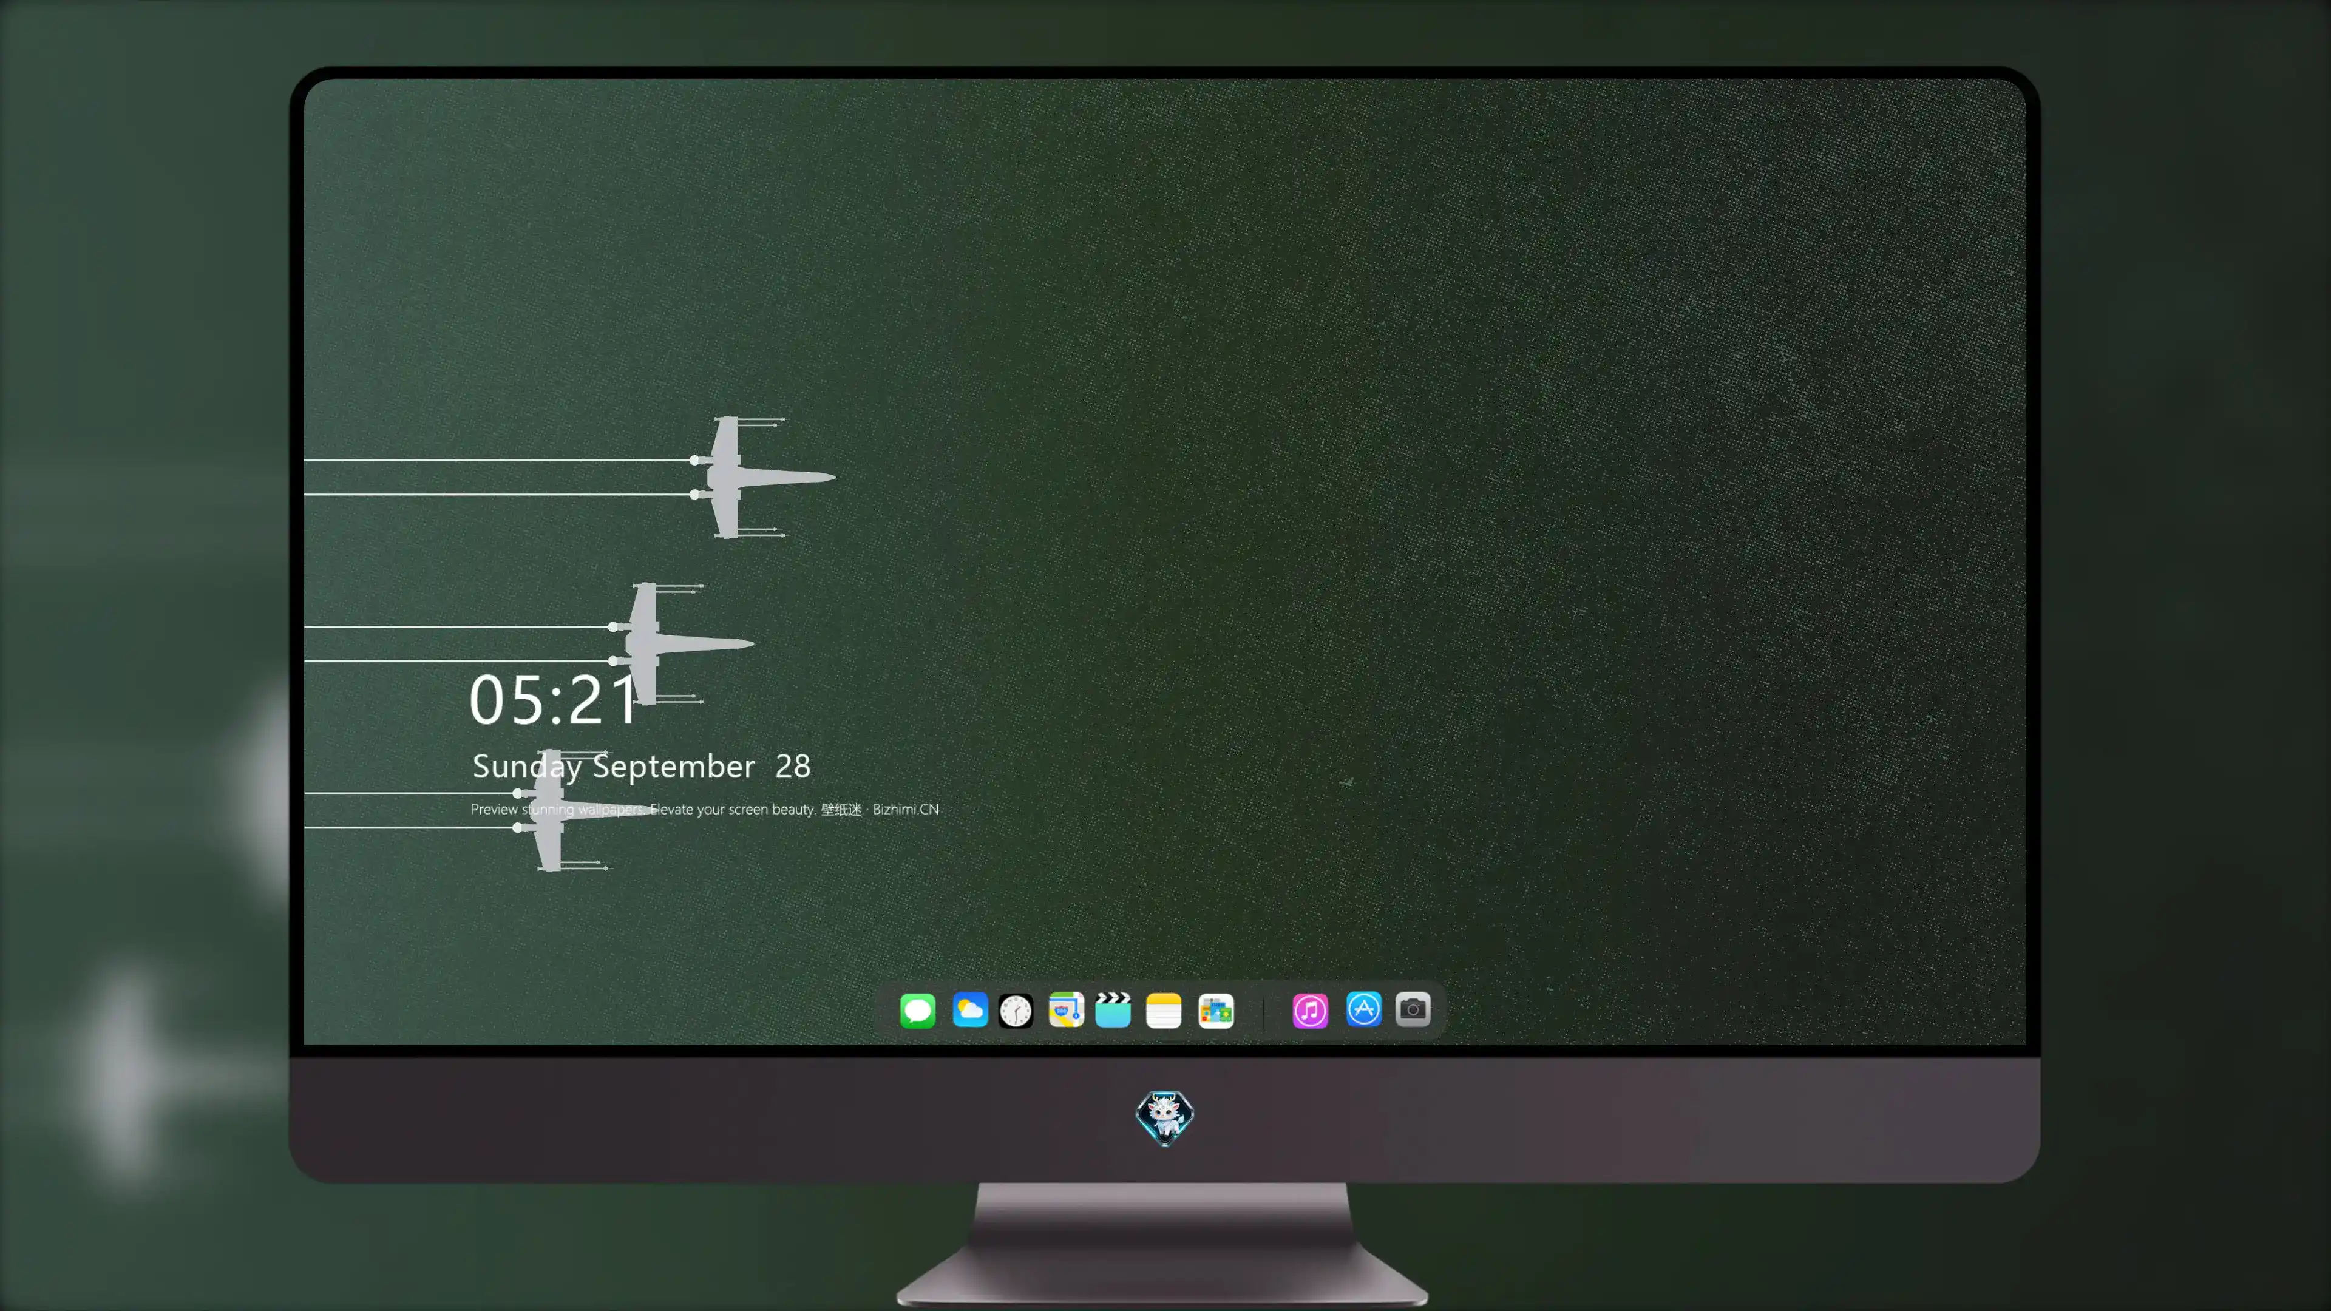This screenshot has width=2331, height=1311.
Task: Launch the iTunes Store music icon
Action: (1311, 1011)
